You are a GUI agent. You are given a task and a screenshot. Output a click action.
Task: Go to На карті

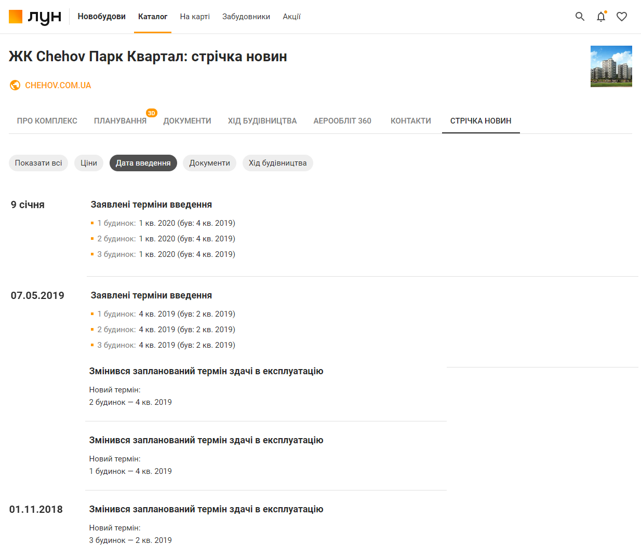pos(195,17)
